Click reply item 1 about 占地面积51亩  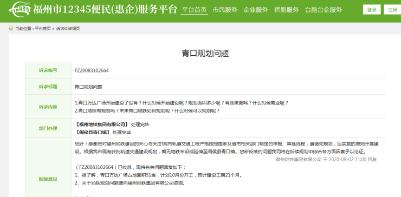(x=158, y=175)
